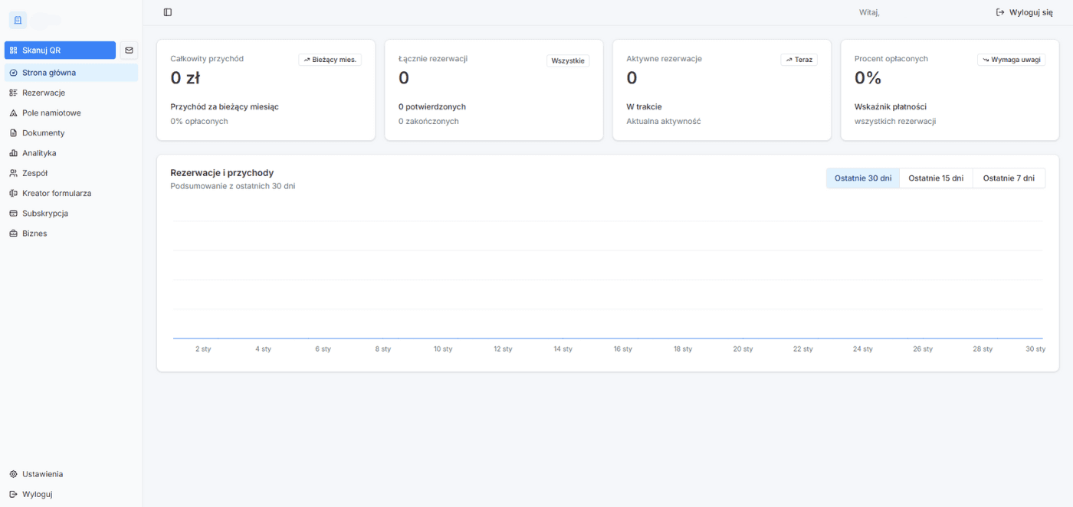Select the Ostatnie 30 dni range

coord(862,178)
